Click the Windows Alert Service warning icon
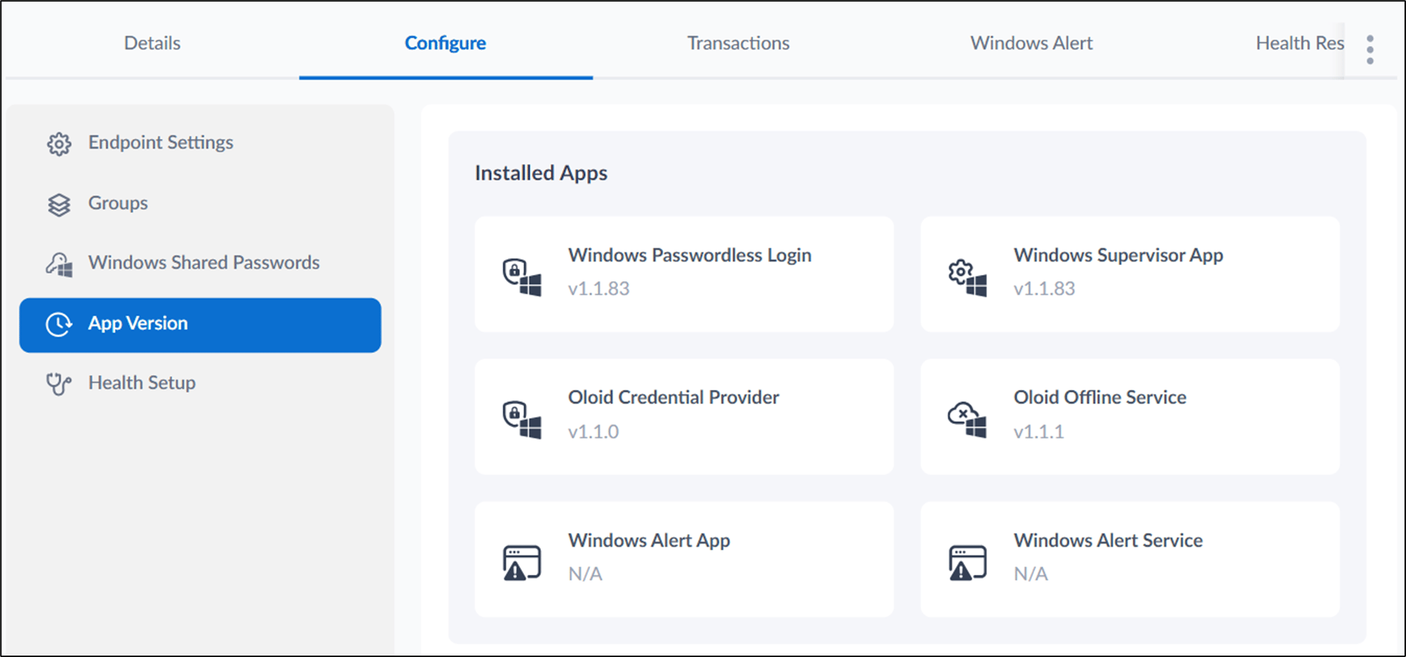 (x=968, y=562)
